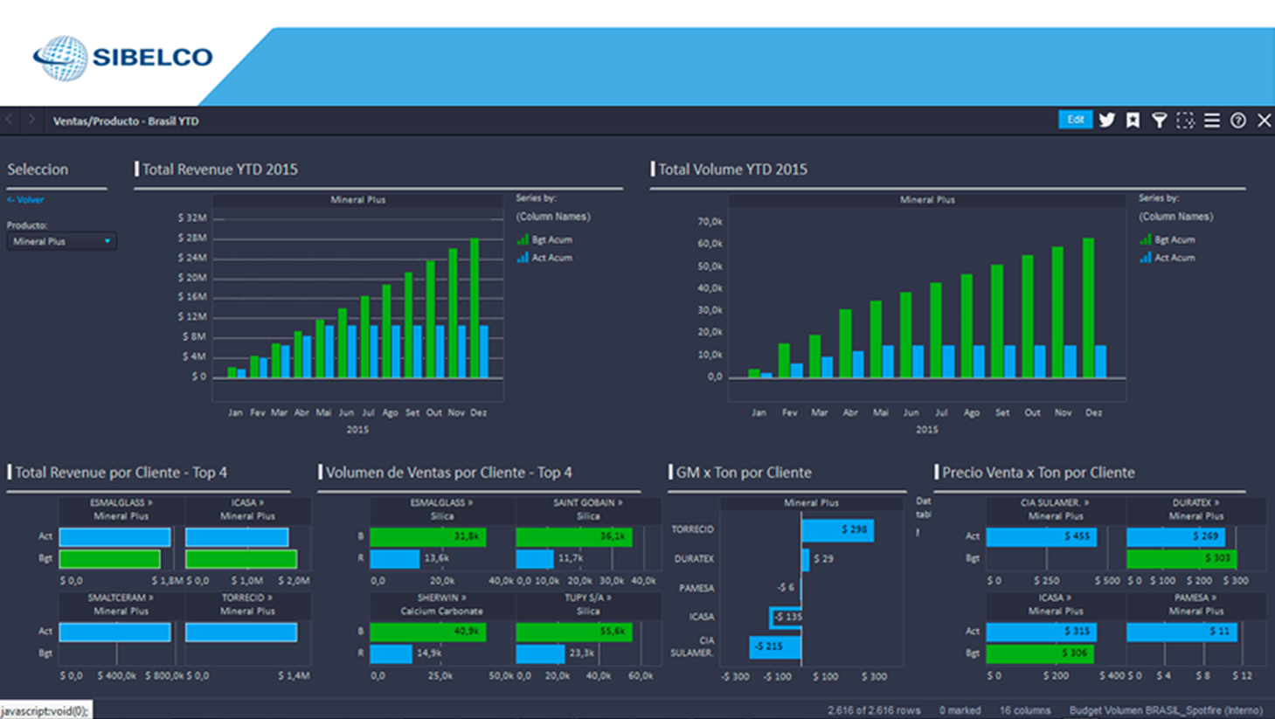Expand Series by Column Names selector in revenue chart
This screenshot has width=1275, height=719.
[553, 217]
